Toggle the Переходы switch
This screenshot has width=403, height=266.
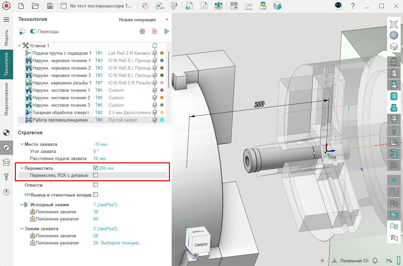33,31
